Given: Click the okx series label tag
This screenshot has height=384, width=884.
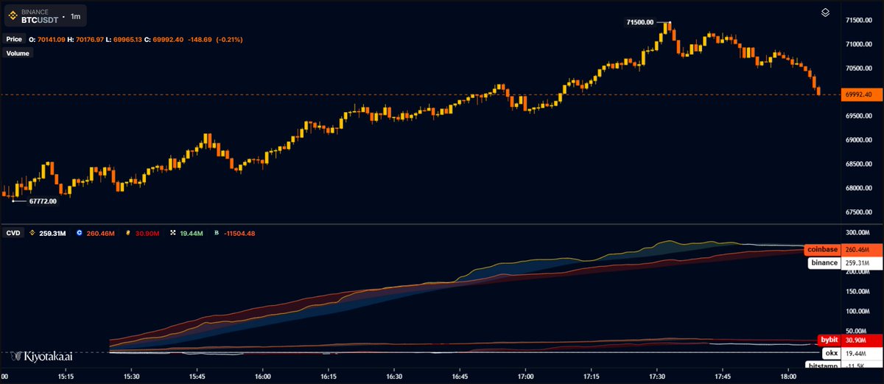Looking at the screenshot, I should coord(832,354).
